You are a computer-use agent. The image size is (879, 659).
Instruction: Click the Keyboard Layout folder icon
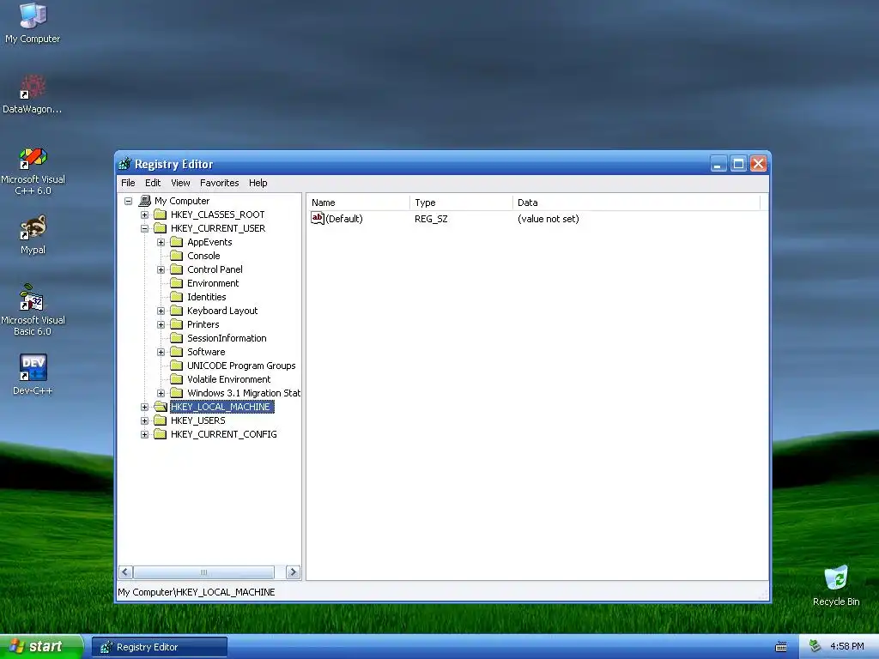pos(177,311)
